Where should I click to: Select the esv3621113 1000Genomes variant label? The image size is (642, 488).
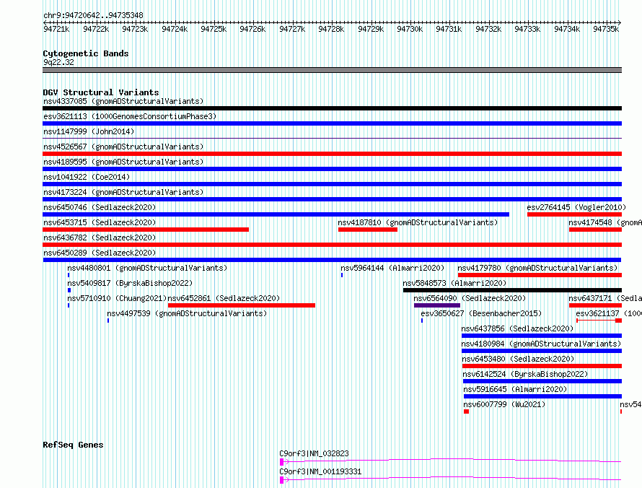pyautogui.click(x=130, y=116)
